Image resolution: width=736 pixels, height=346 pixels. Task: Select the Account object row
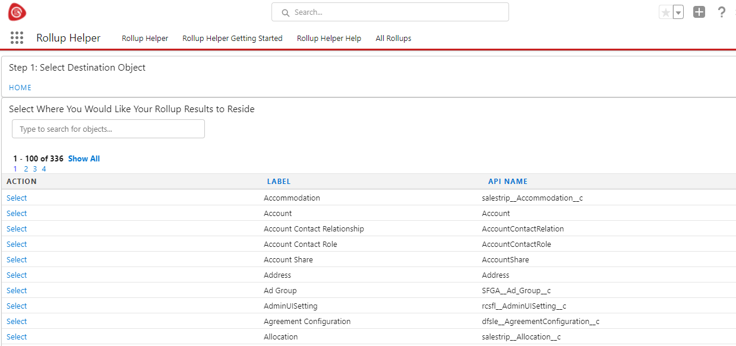pos(17,213)
